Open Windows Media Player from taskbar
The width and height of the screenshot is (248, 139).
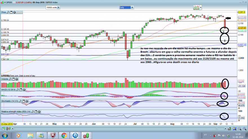(x=19, y=135)
